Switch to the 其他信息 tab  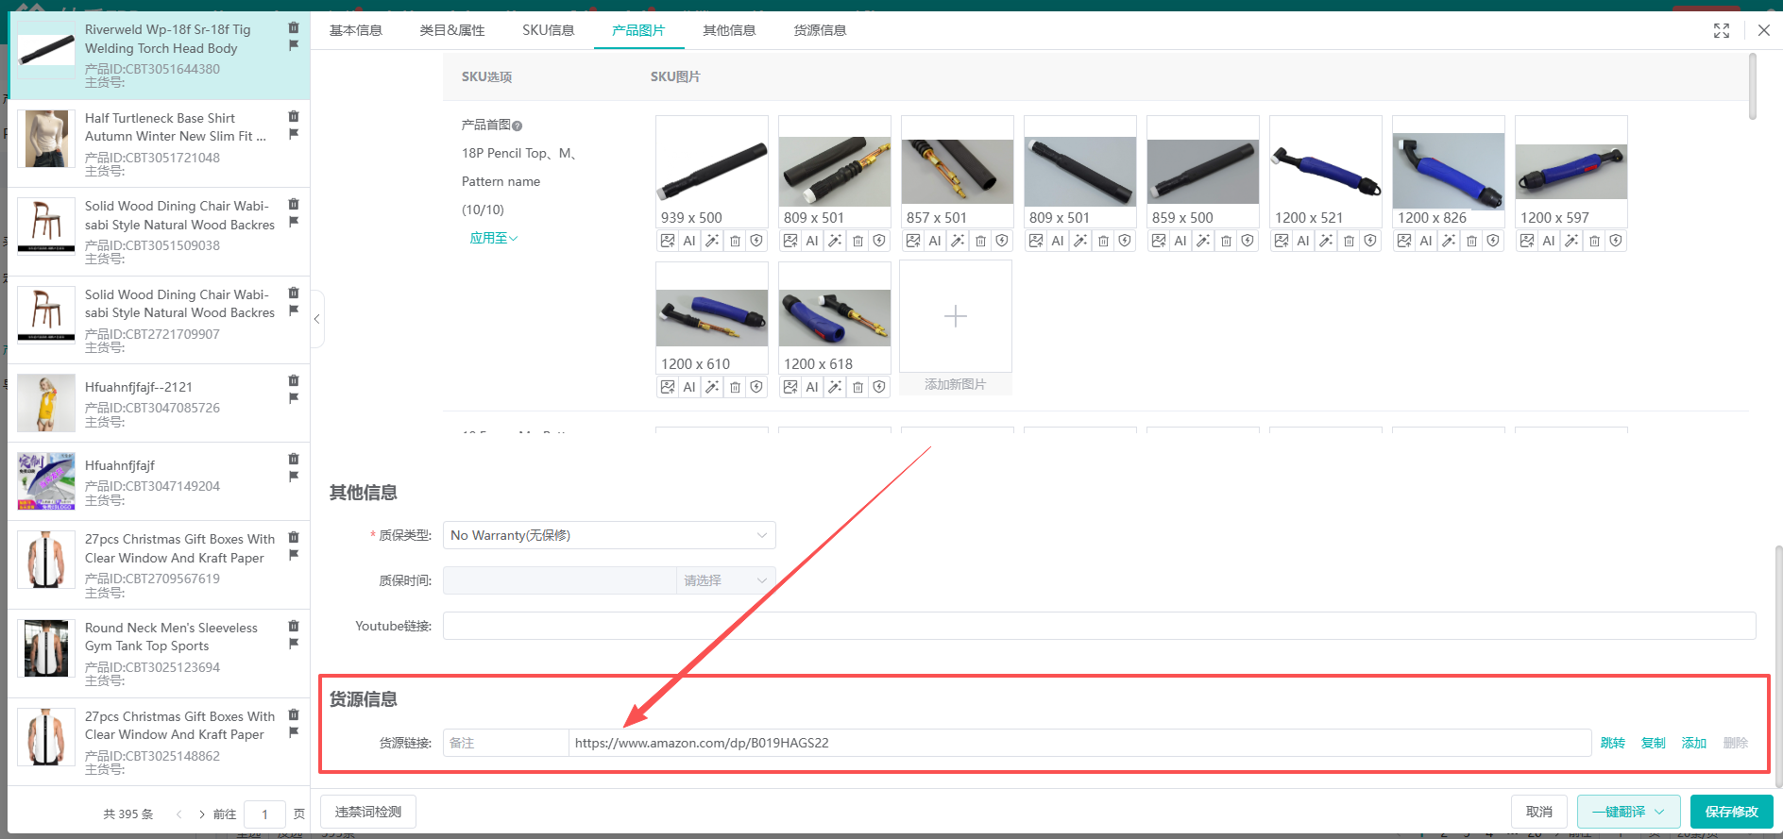729,30
